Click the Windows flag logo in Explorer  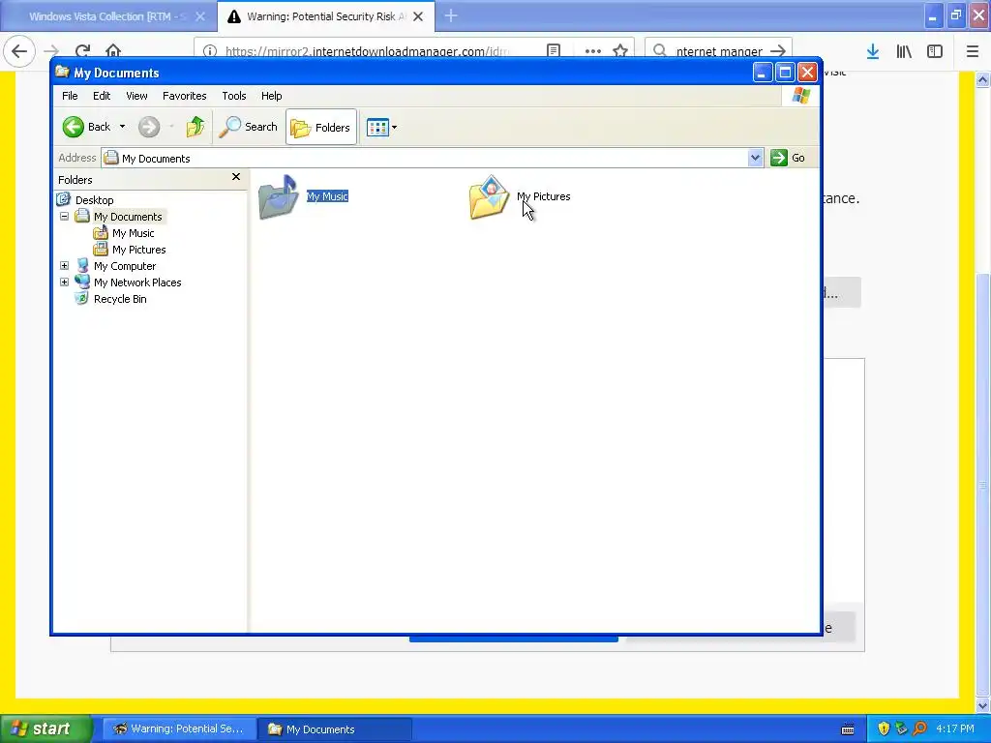pyautogui.click(x=800, y=96)
